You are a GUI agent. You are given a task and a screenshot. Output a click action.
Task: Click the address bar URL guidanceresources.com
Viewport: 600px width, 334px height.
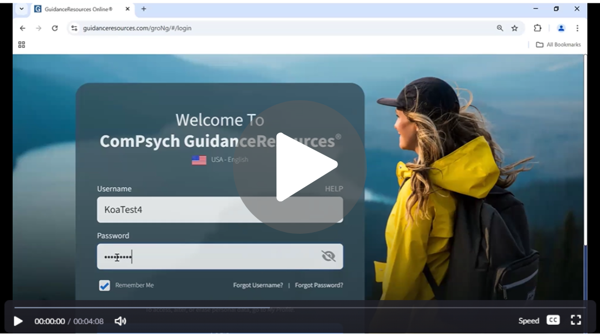click(137, 28)
